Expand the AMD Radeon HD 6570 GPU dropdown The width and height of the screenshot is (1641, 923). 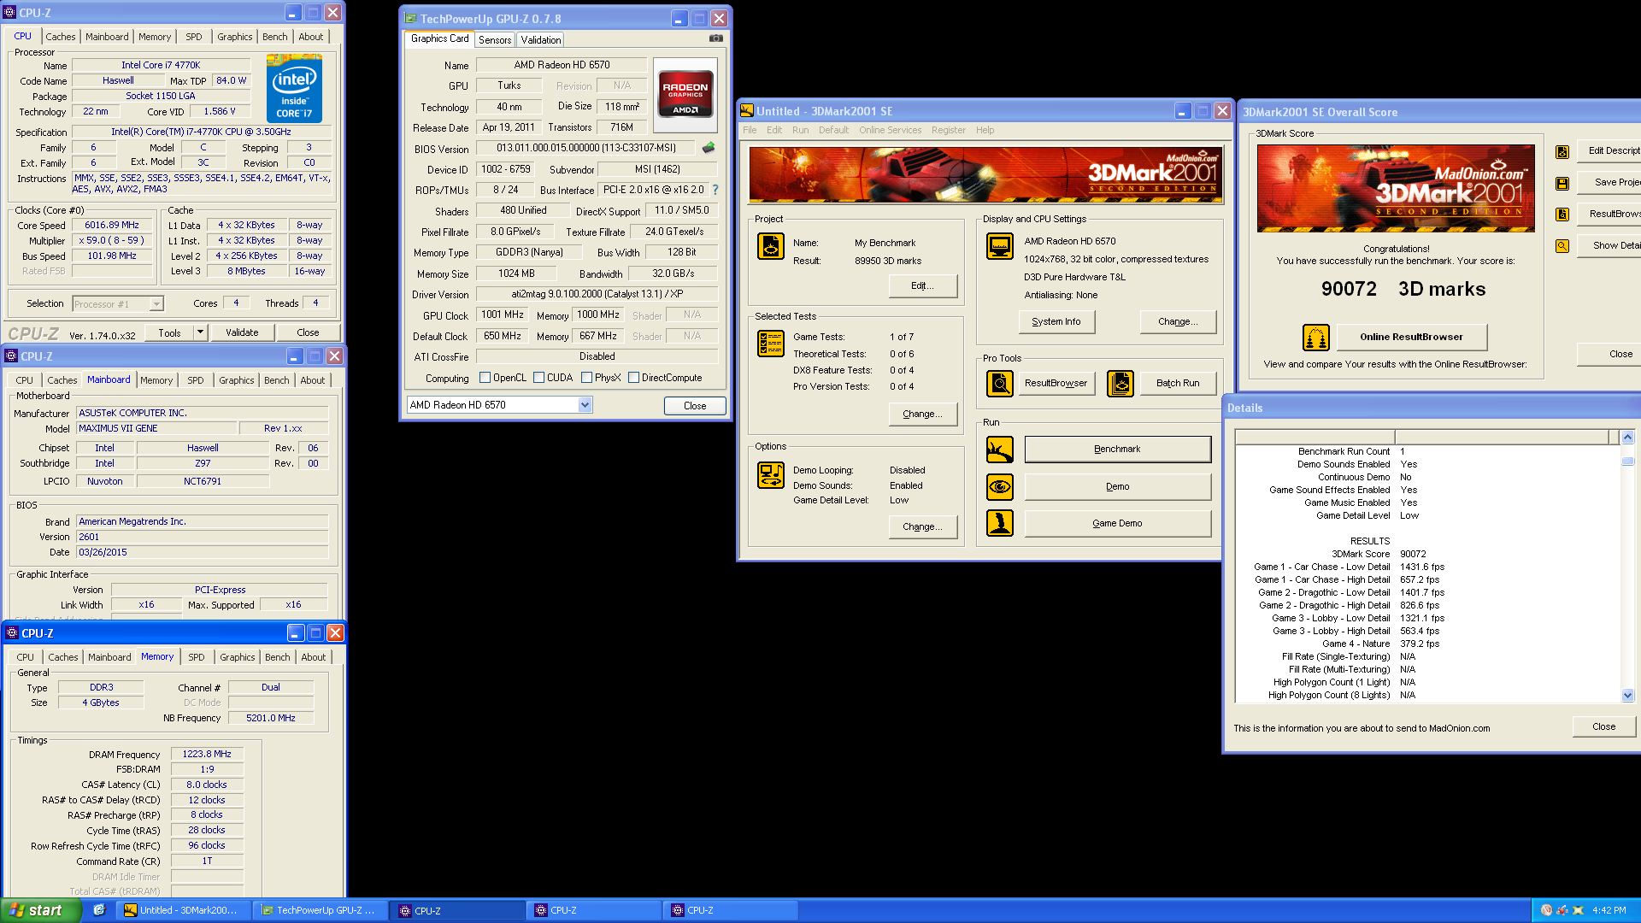tap(585, 405)
